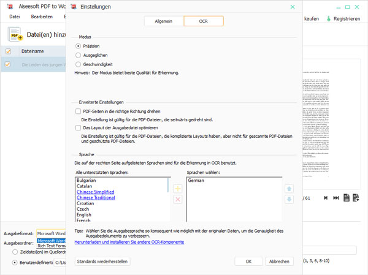368x275 pixels.
Task: Click the kaufen button
Action: [x=312, y=19]
